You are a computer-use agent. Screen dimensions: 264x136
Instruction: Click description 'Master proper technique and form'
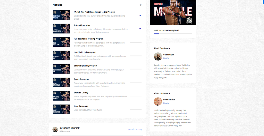[x=100, y=98]
